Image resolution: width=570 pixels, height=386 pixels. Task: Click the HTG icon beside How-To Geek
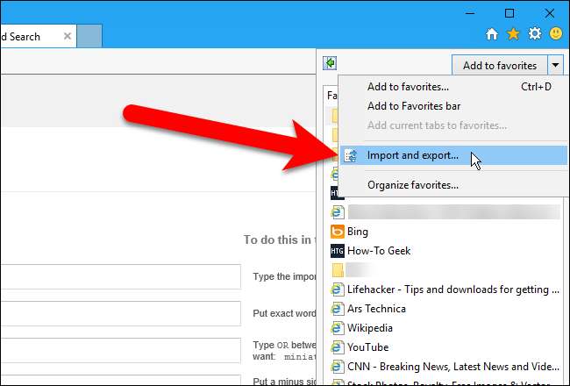[337, 251]
